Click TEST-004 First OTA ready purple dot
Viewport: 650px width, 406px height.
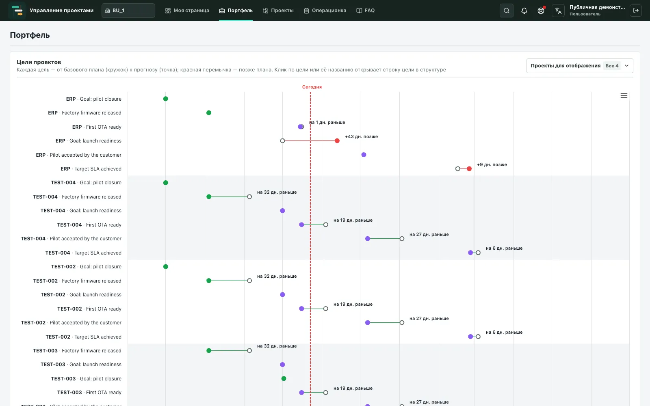coord(301,225)
